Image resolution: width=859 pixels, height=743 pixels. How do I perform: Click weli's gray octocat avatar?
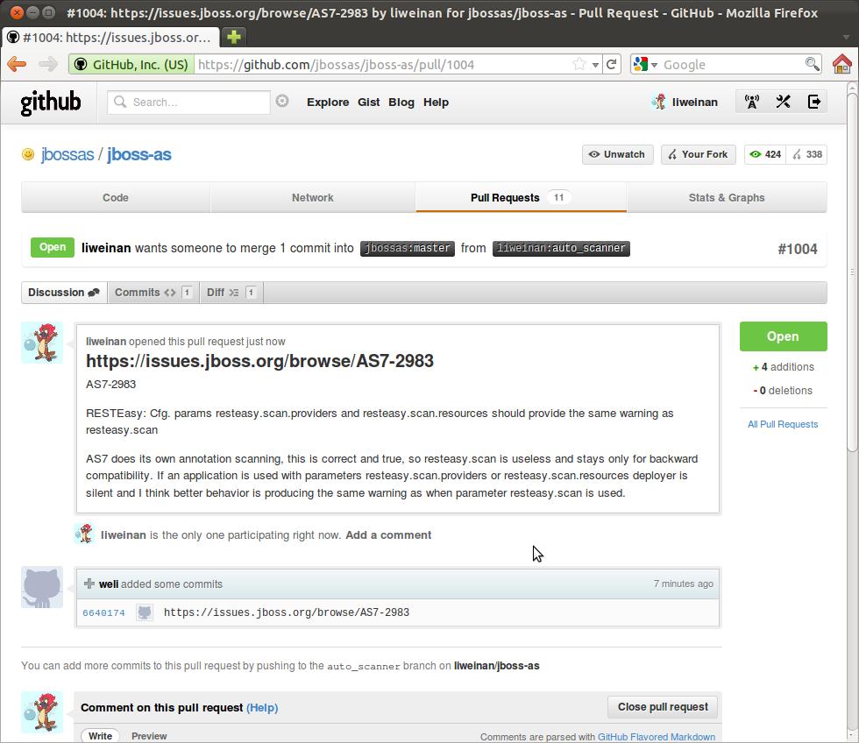pos(42,588)
